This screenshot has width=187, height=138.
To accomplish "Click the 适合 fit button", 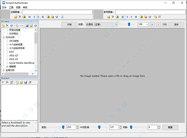I will 176,24.
